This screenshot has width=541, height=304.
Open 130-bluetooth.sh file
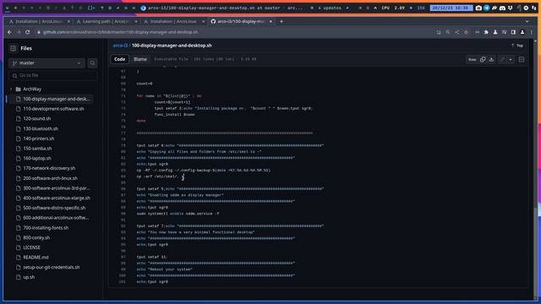41,128
